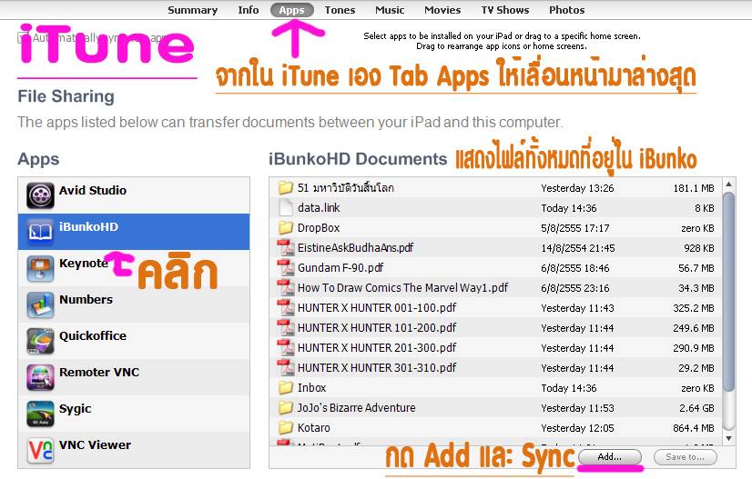Click the 2.64 GB size value

click(696, 408)
